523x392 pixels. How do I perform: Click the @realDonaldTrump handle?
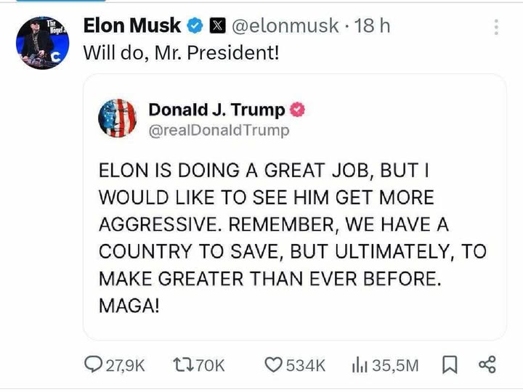(x=219, y=130)
